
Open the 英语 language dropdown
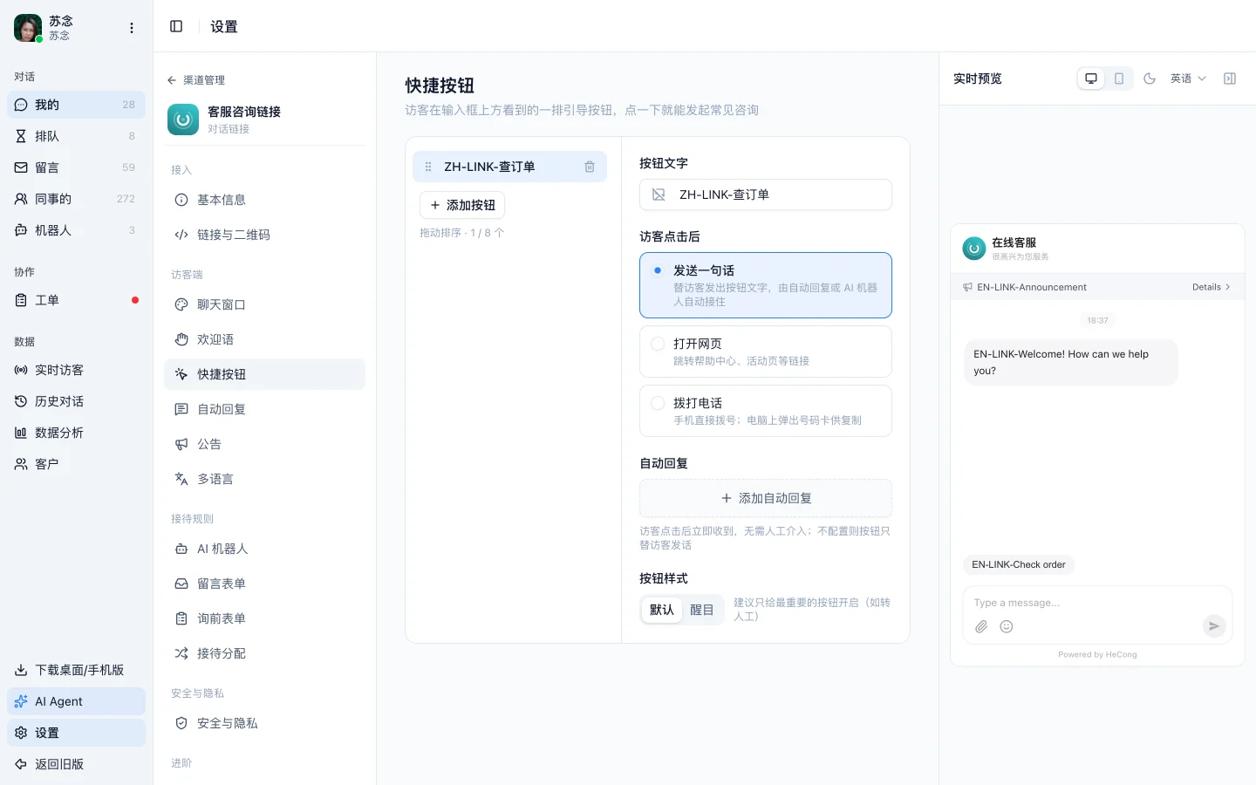[1188, 78]
